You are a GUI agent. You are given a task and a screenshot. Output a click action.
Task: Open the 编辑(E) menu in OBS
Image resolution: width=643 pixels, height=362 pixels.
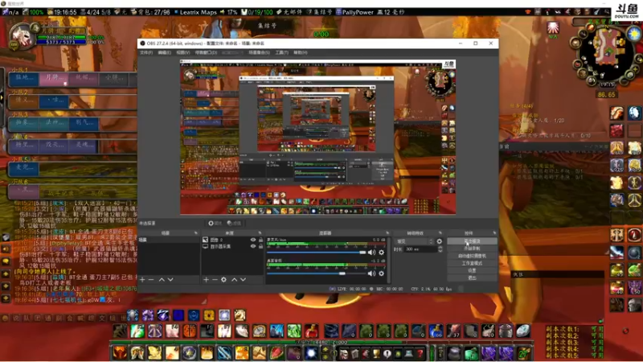(165, 52)
